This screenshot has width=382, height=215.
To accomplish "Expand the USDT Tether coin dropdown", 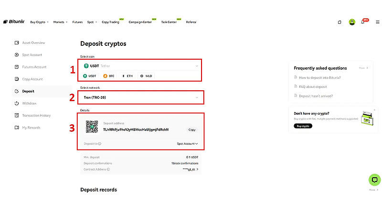I will (140, 66).
